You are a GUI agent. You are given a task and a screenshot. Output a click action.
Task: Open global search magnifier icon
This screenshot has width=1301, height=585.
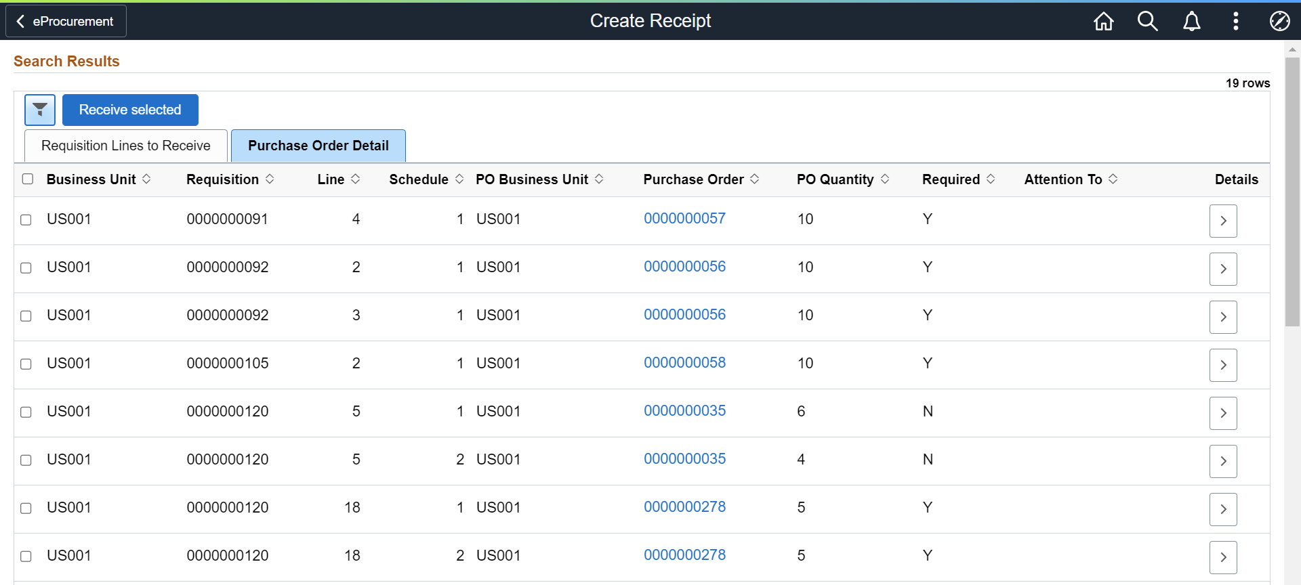point(1147,22)
